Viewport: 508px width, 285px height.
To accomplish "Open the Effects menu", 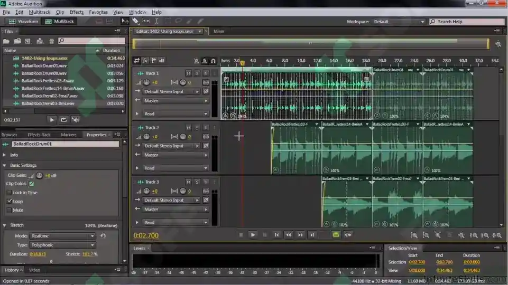I will [x=77, y=12].
